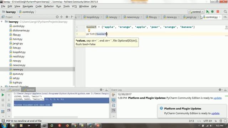228x128 pixels.
Task: Click control.py breadcrumb in navigation bar
Action: [26, 12]
